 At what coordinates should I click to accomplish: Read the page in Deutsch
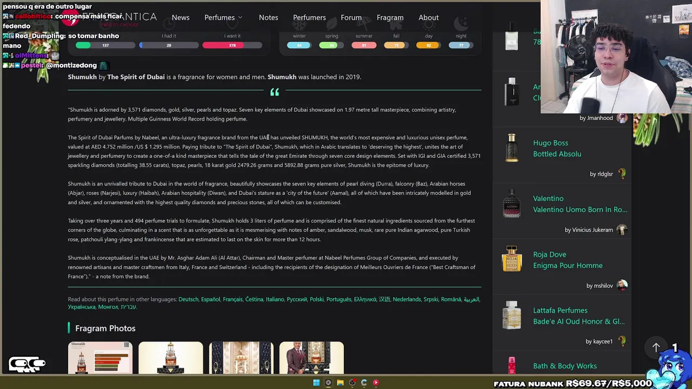click(x=188, y=299)
